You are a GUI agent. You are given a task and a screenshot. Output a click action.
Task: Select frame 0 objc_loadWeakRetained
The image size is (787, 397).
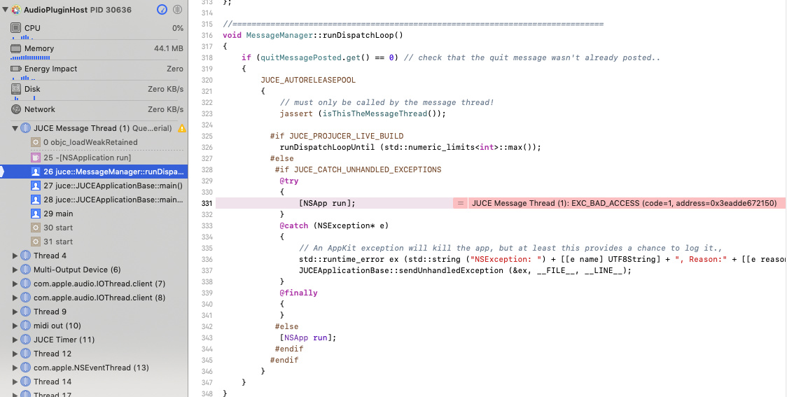coord(94,142)
